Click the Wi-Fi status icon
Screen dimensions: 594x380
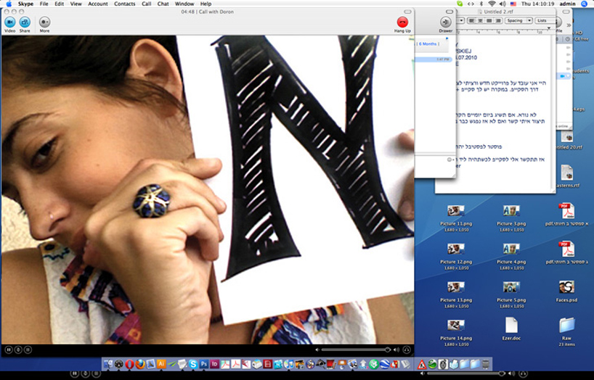pyautogui.click(x=492, y=4)
